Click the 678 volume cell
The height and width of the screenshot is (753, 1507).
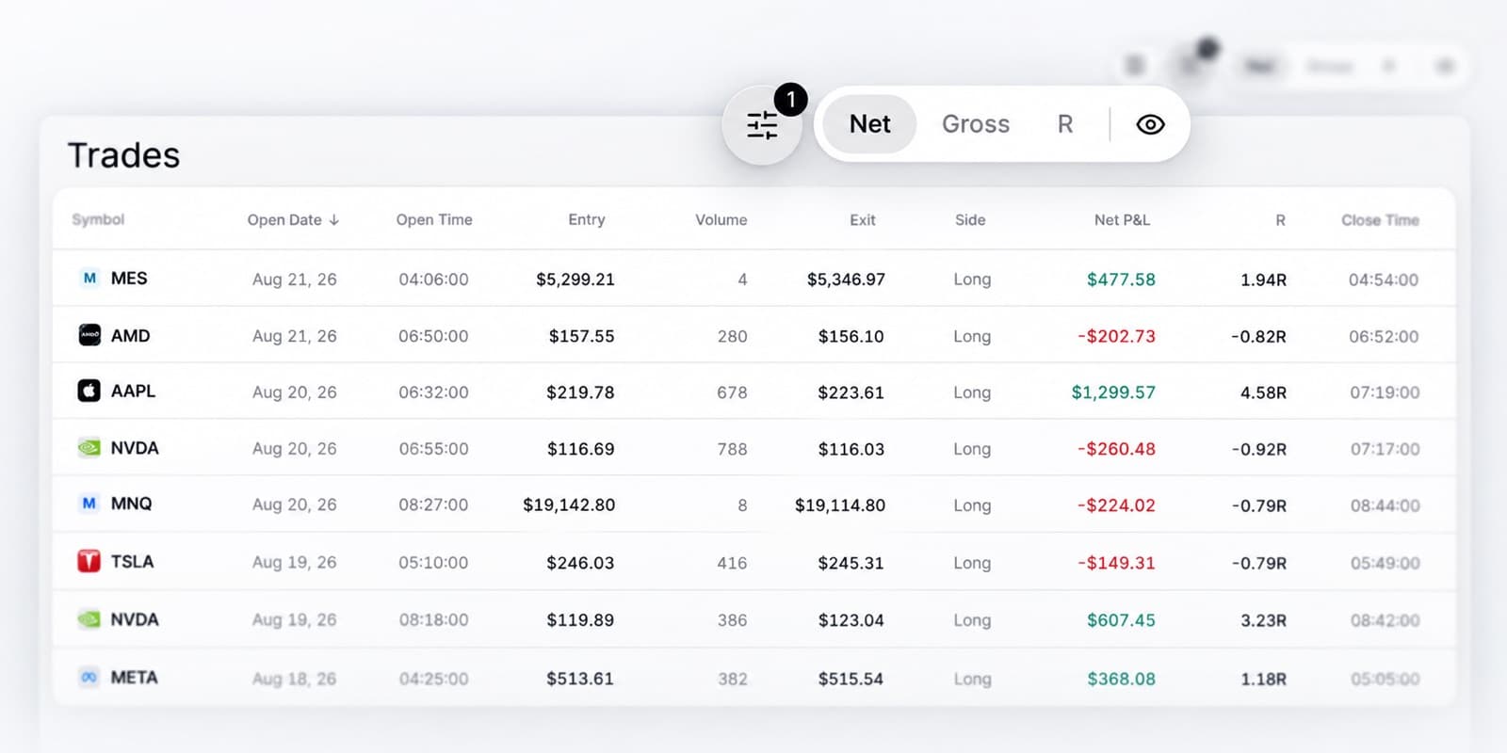pos(732,393)
